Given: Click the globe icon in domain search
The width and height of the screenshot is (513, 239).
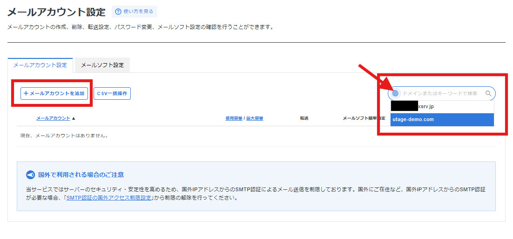Looking at the screenshot, I should tap(395, 93).
